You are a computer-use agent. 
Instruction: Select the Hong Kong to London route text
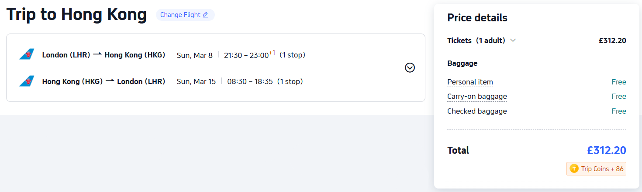104,81
